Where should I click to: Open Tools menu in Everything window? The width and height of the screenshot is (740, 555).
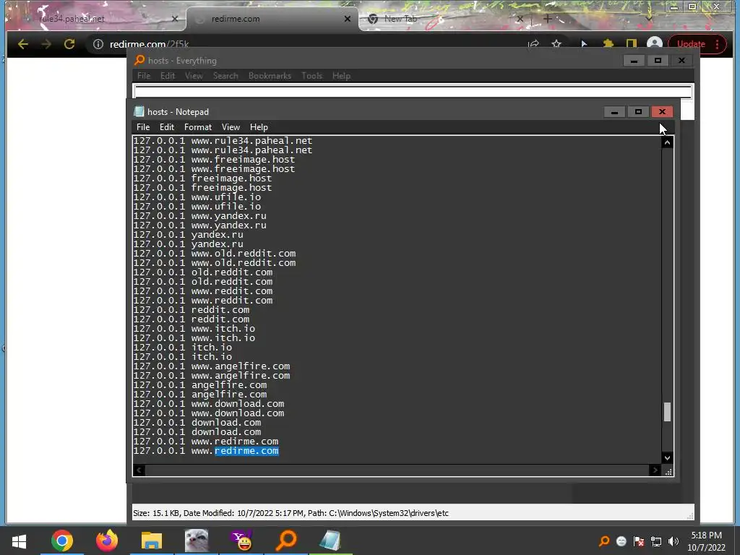[x=312, y=75]
